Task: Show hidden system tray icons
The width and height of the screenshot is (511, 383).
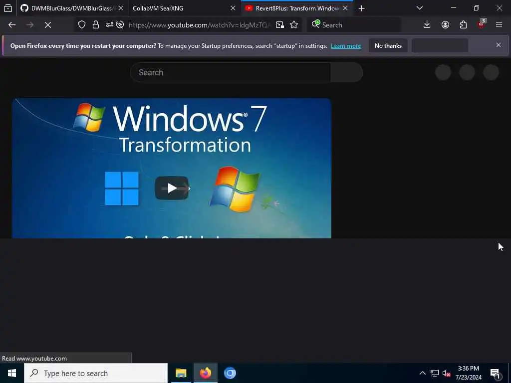Action: 422,373
